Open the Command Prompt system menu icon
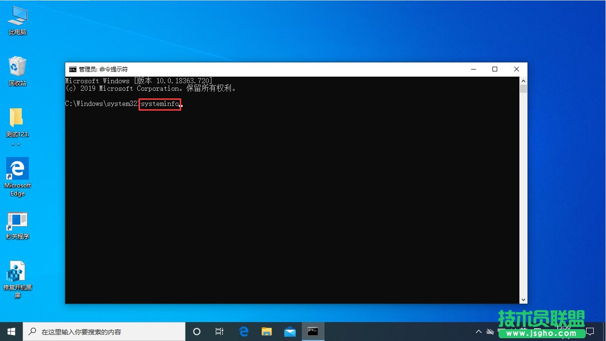The image size is (606, 341). (x=72, y=69)
